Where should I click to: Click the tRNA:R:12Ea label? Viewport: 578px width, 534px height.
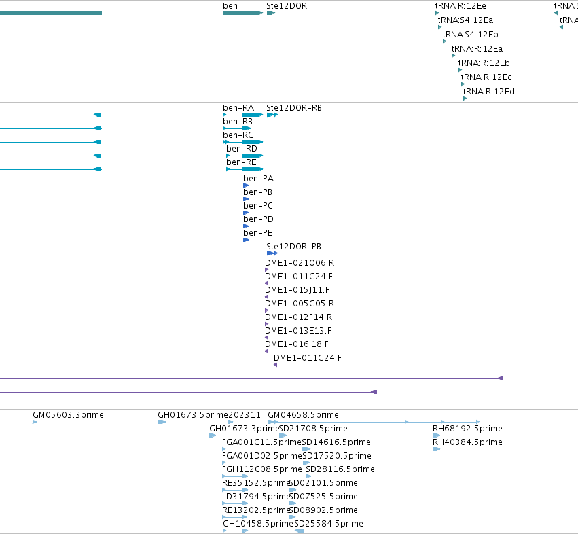coord(477,49)
